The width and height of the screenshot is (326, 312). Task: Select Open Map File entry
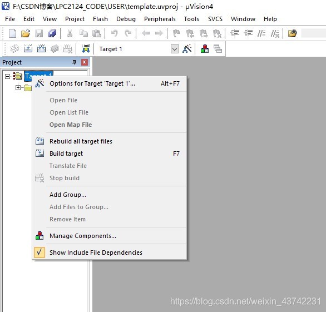[x=110, y=125]
